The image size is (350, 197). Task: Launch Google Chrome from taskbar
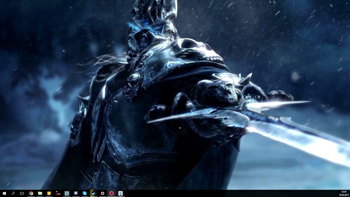point(31,193)
